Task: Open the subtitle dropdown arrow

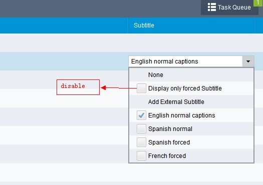Action: pyautogui.click(x=248, y=61)
